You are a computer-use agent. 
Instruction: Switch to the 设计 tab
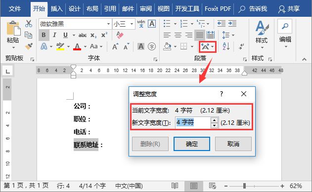(x=75, y=9)
